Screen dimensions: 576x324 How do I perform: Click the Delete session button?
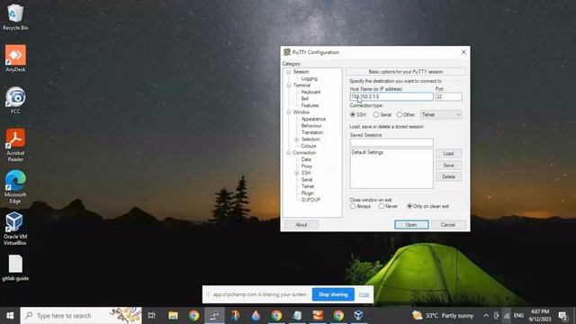(x=448, y=176)
